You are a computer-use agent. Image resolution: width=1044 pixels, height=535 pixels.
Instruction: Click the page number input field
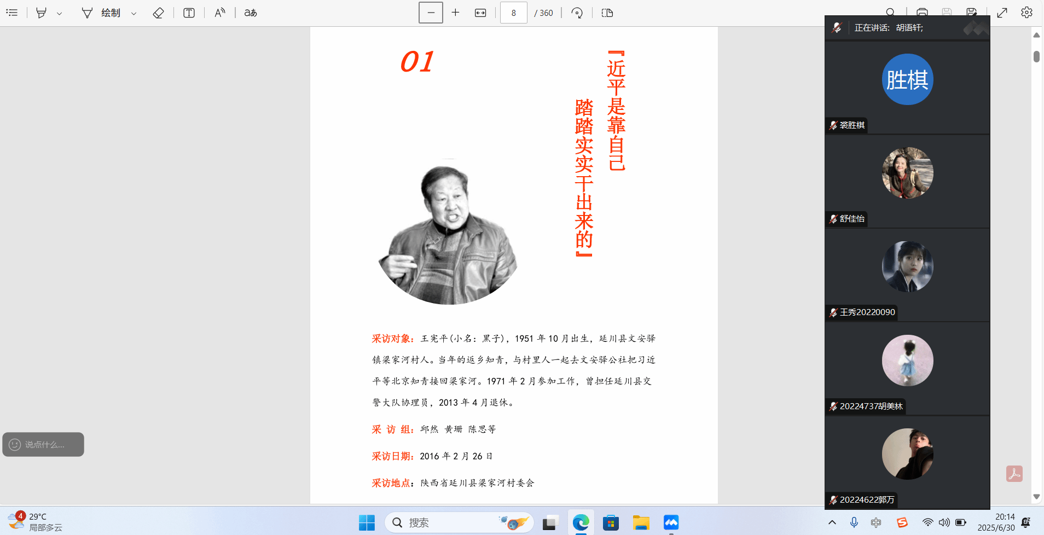coord(513,13)
